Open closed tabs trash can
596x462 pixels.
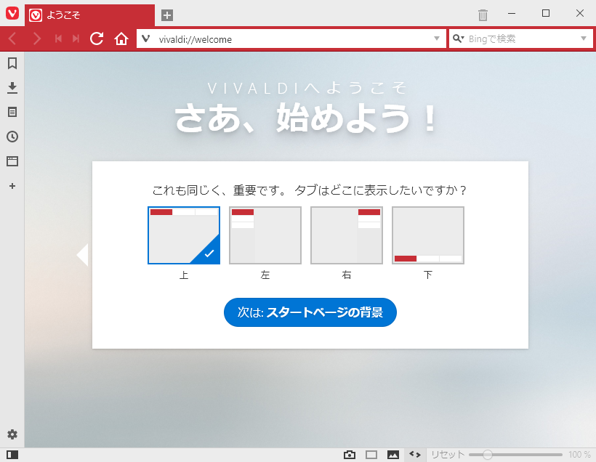pyautogui.click(x=483, y=15)
